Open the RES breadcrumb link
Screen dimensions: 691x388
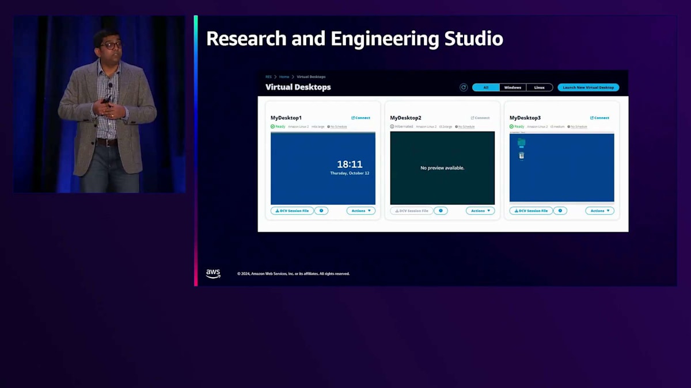268,76
